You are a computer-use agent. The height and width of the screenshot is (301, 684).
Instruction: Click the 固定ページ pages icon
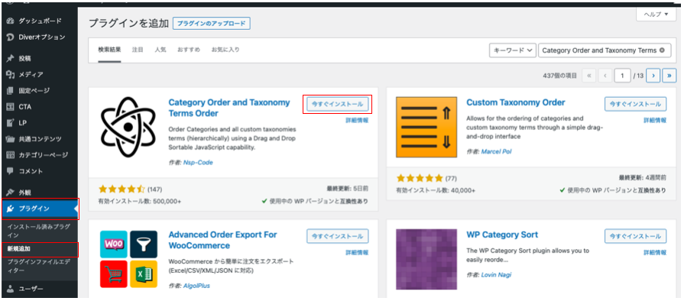[11, 91]
